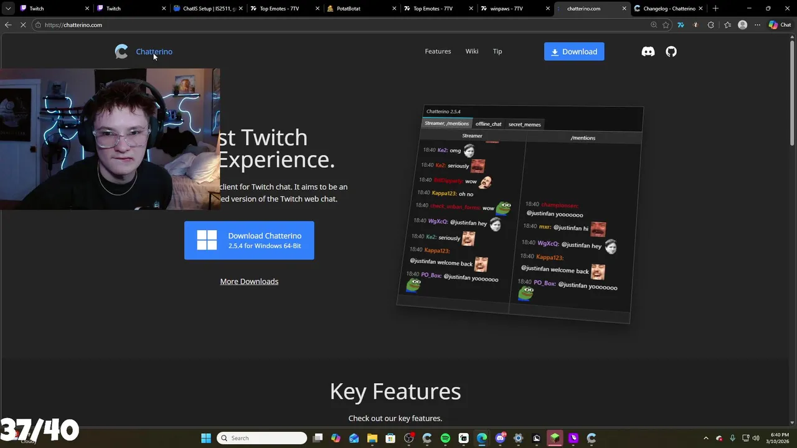The image size is (797, 448).
Task: Open the volume control in the system tray
Action: (x=756, y=438)
